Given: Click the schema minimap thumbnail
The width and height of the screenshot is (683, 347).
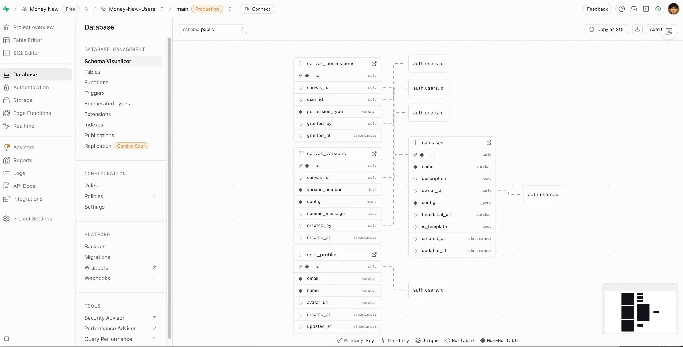Looking at the screenshot, I should coord(640,312).
